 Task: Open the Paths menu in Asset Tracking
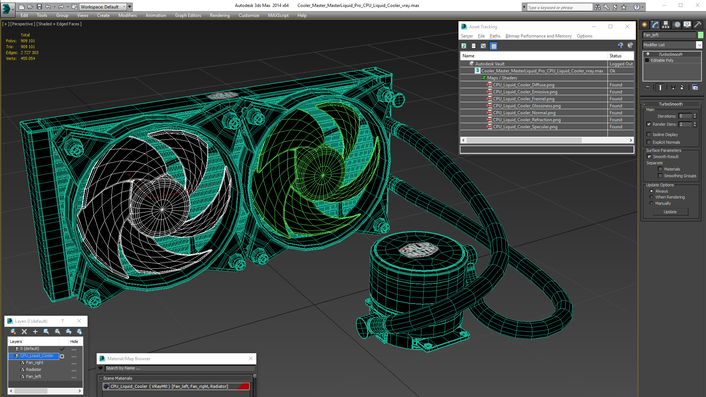(495, 36)
